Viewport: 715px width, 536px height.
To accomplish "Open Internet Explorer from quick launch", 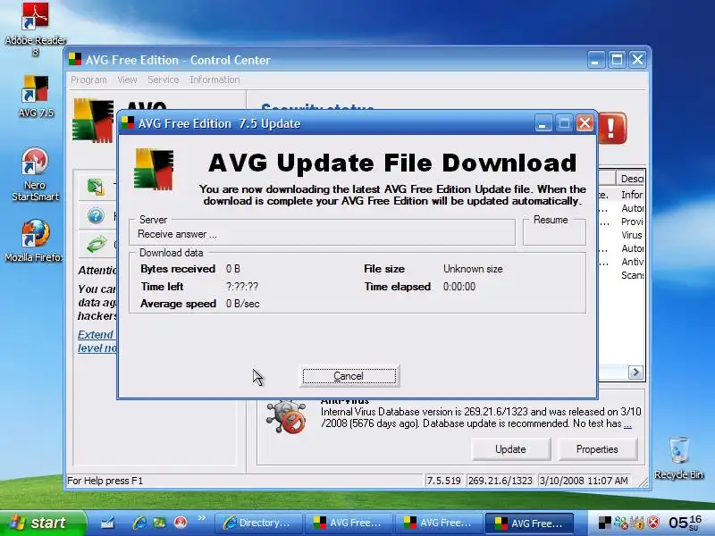I will tap(139, 523).
